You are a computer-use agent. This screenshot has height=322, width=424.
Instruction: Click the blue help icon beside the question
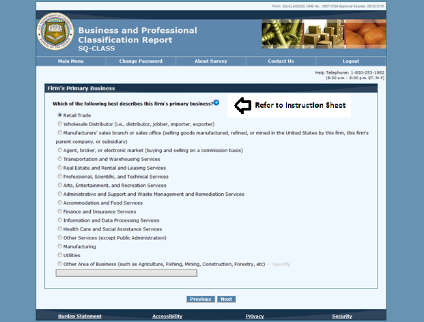tap(216, 103)
